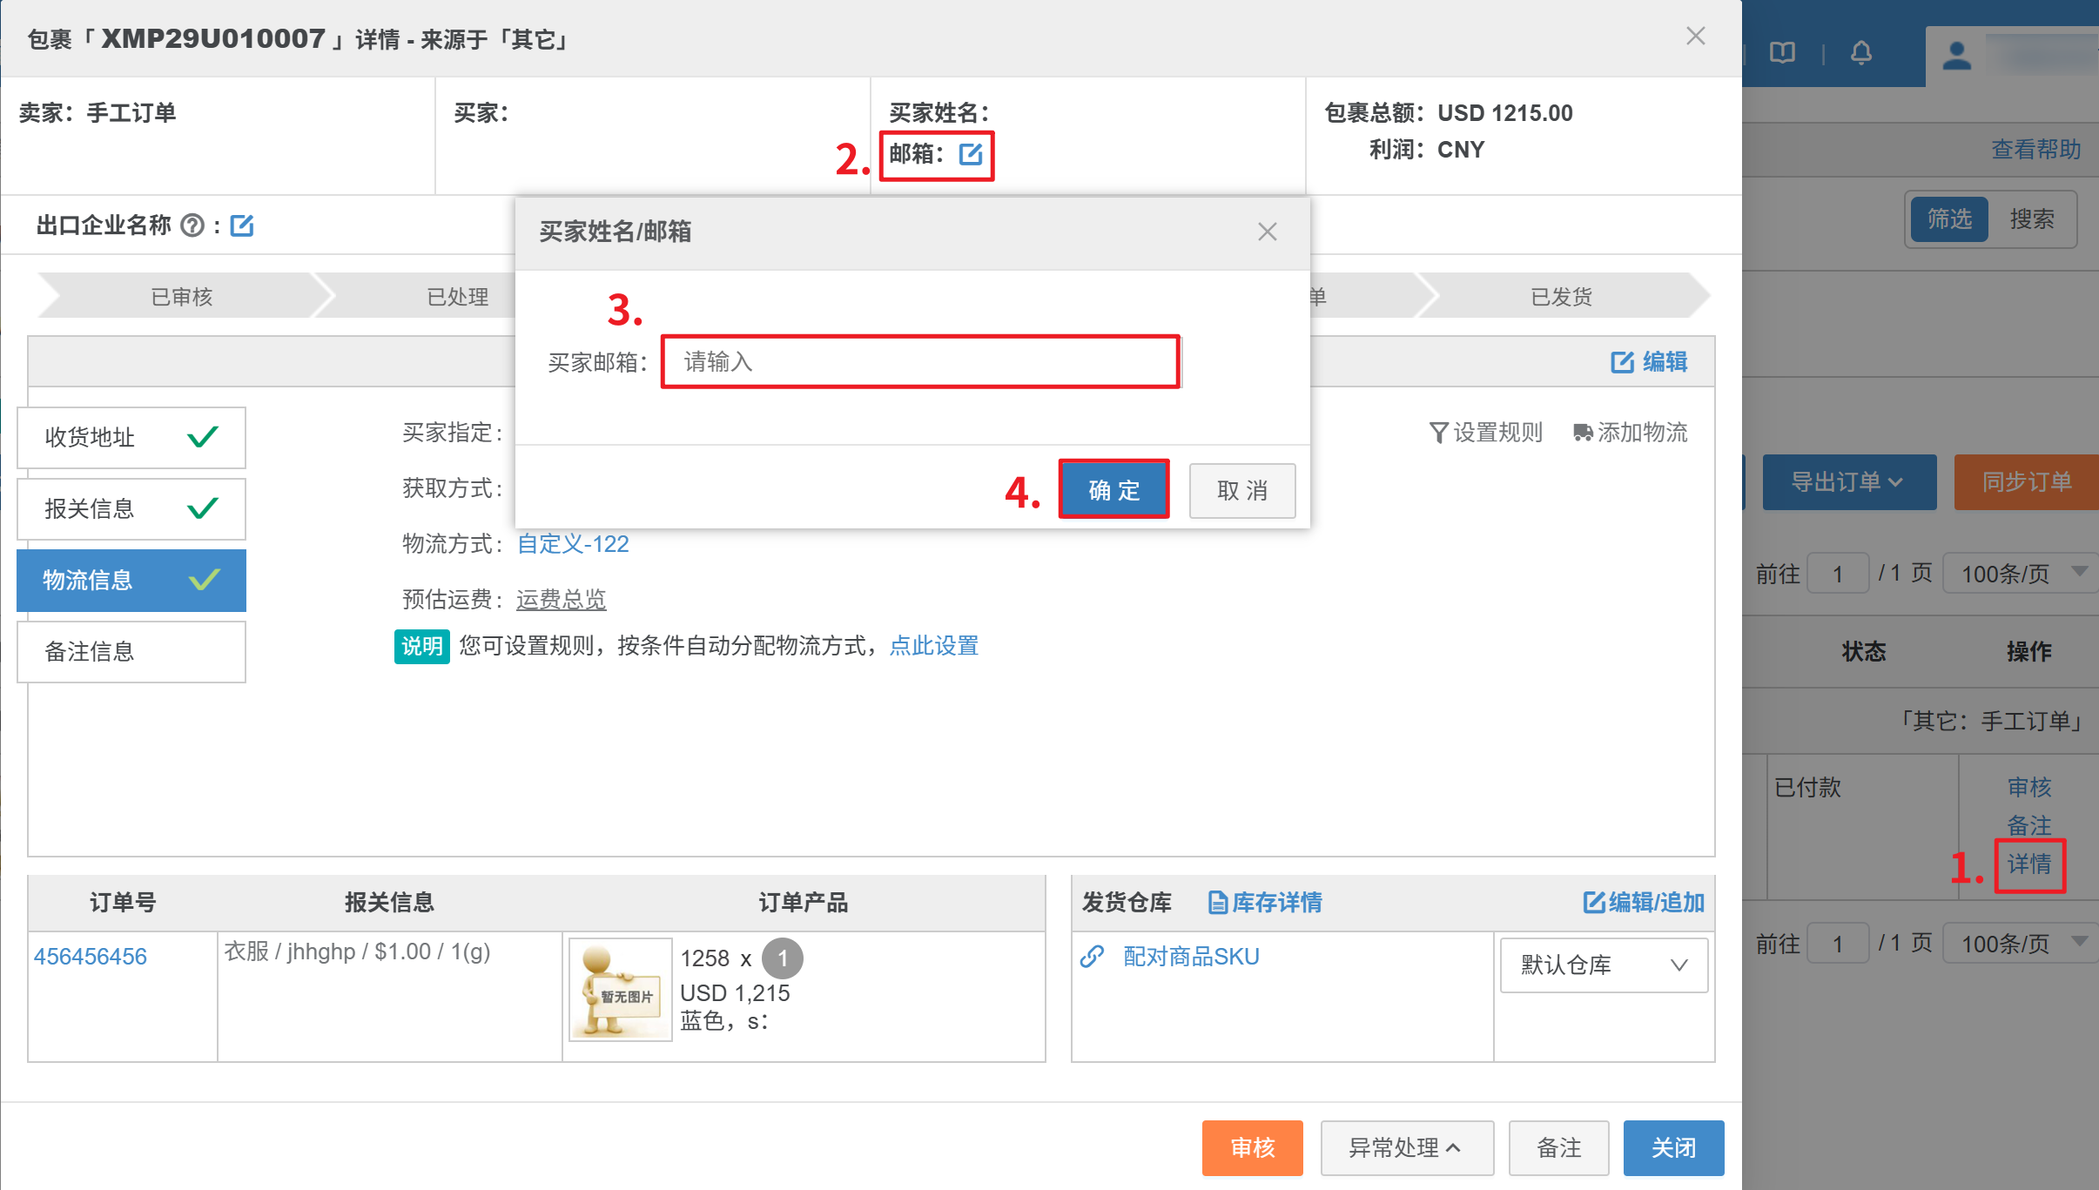Switch to the 报关信息 tab
Screen dimensions: 2099x1190
[x=131, y=508]
